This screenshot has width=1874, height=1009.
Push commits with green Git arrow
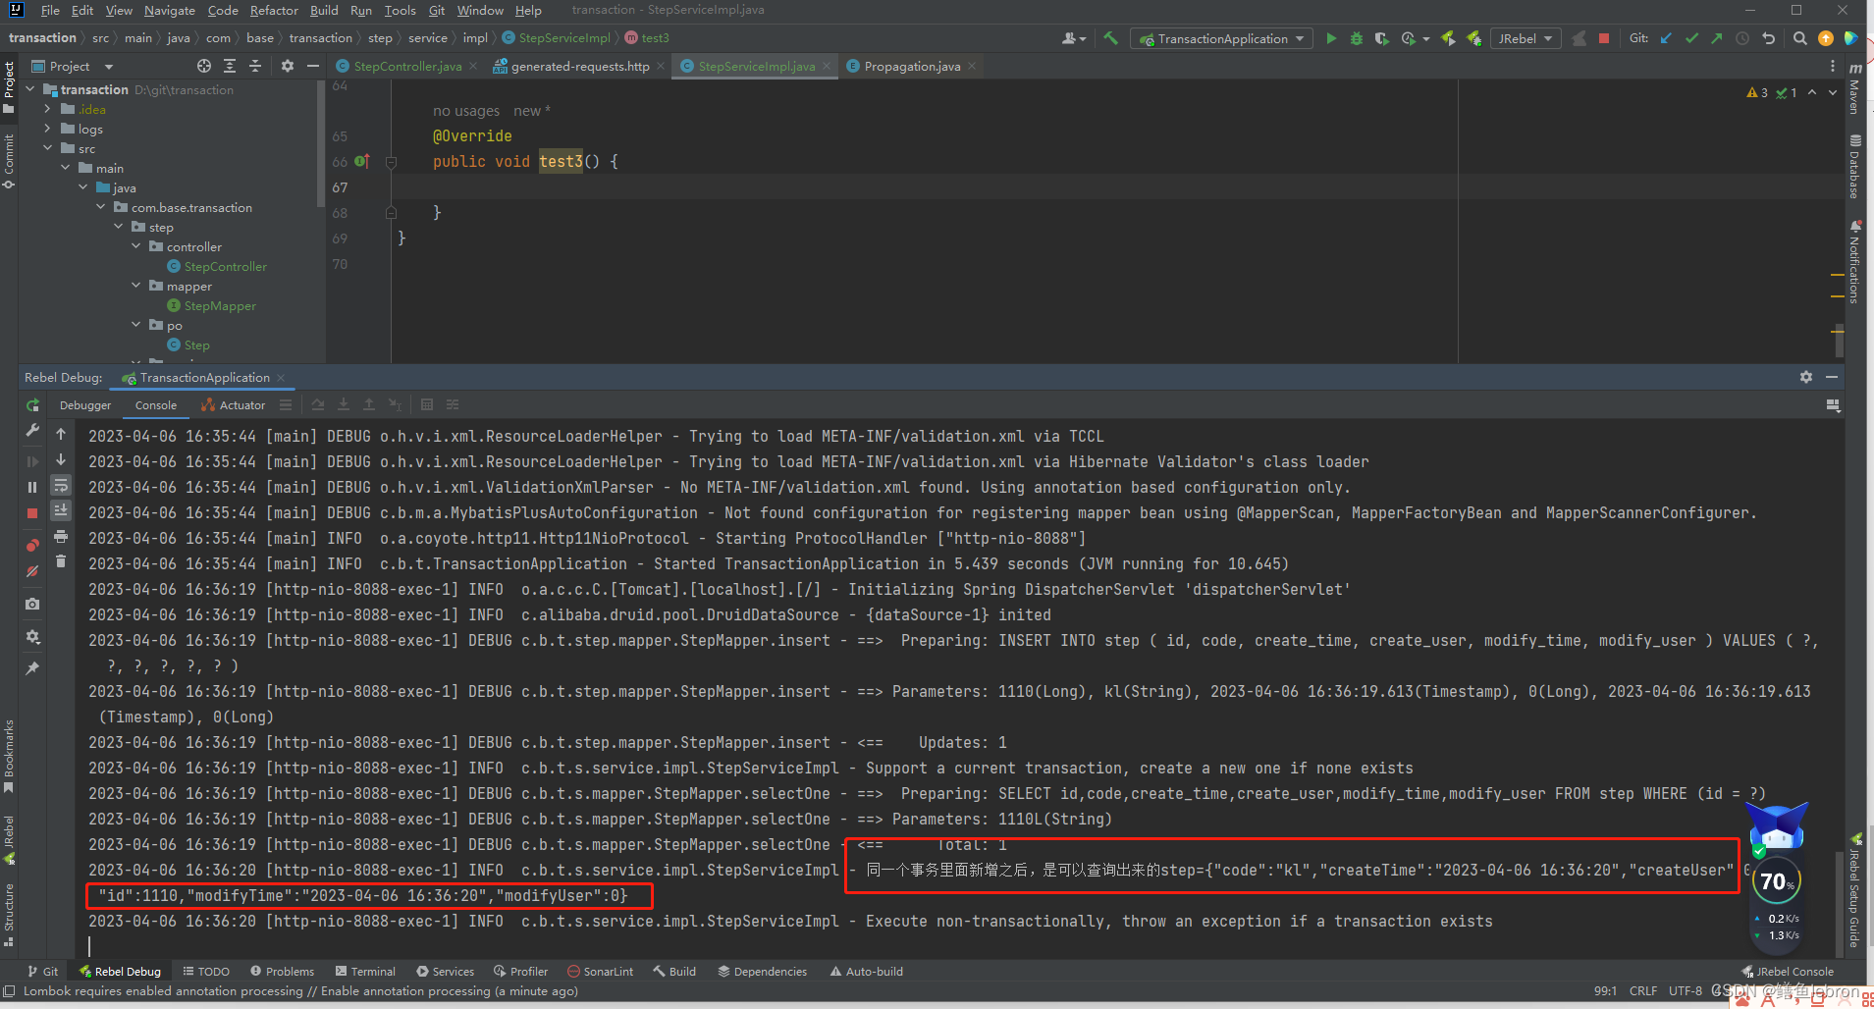pyautogui.click(x=1716, y=38)
